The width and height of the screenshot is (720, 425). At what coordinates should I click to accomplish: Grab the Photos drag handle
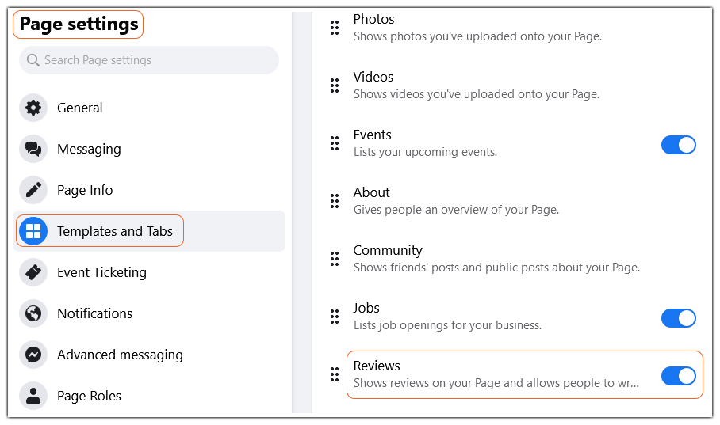[x=335, y=28]
